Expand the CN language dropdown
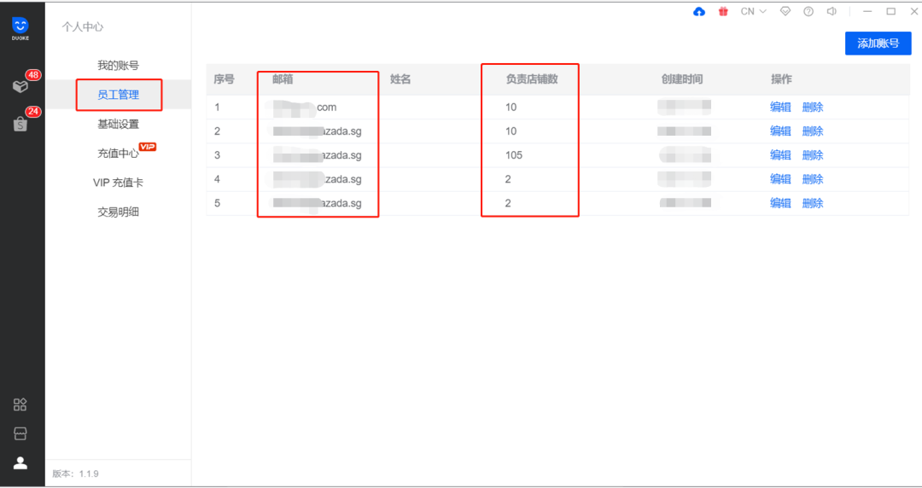Screen dimensions: 922x488 point(753,12)
